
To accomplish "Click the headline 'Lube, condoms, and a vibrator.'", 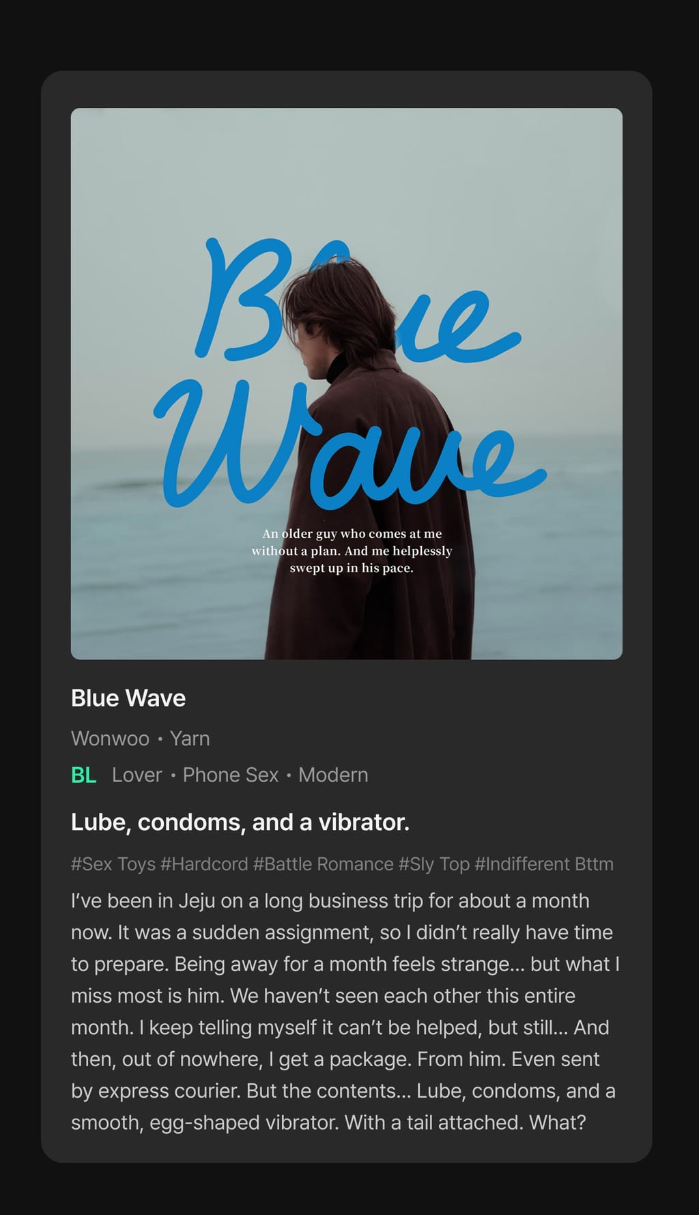I will [x=240, y=823].
